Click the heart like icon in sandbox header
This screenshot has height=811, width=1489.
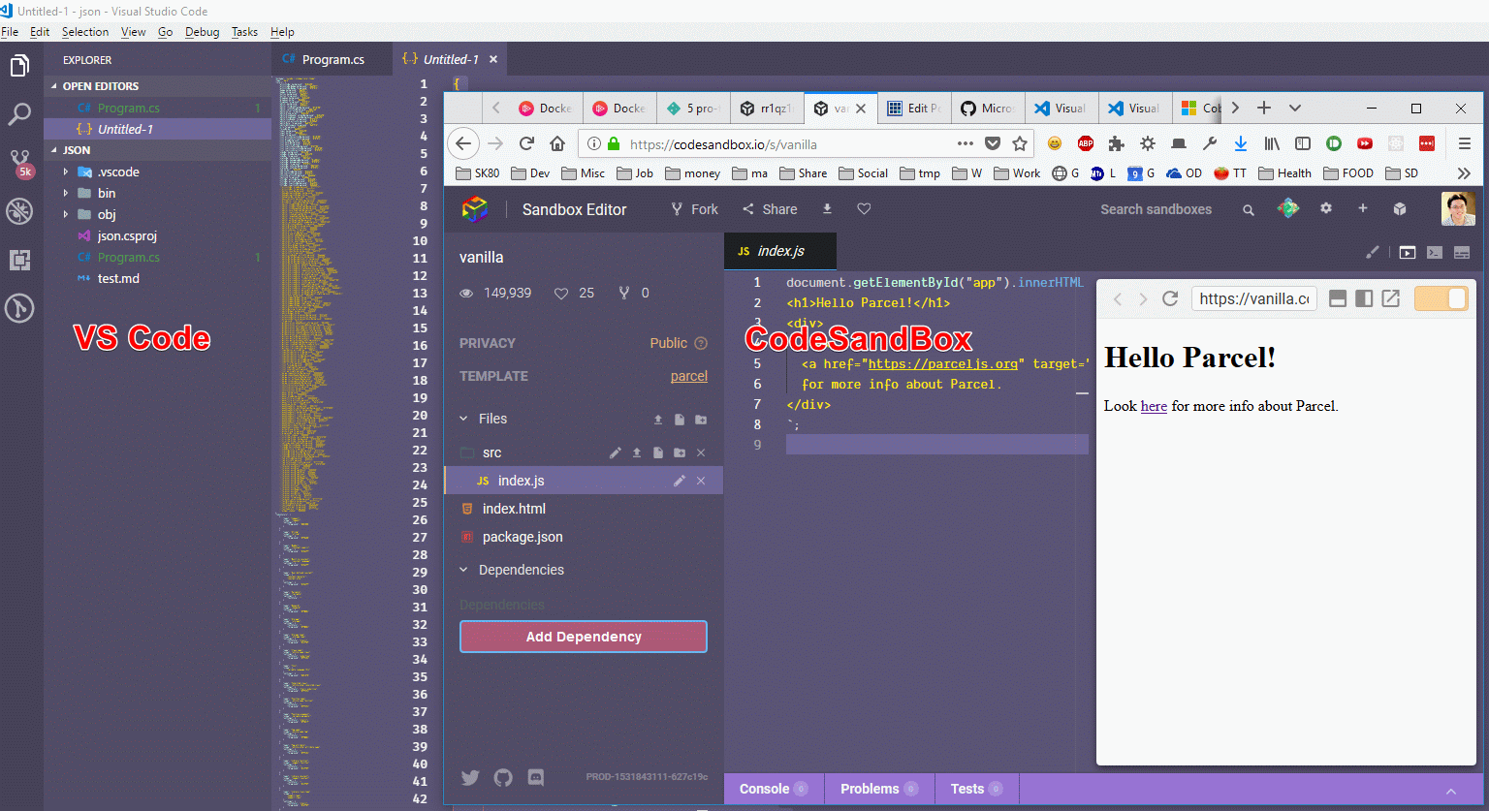coord(864,209)
